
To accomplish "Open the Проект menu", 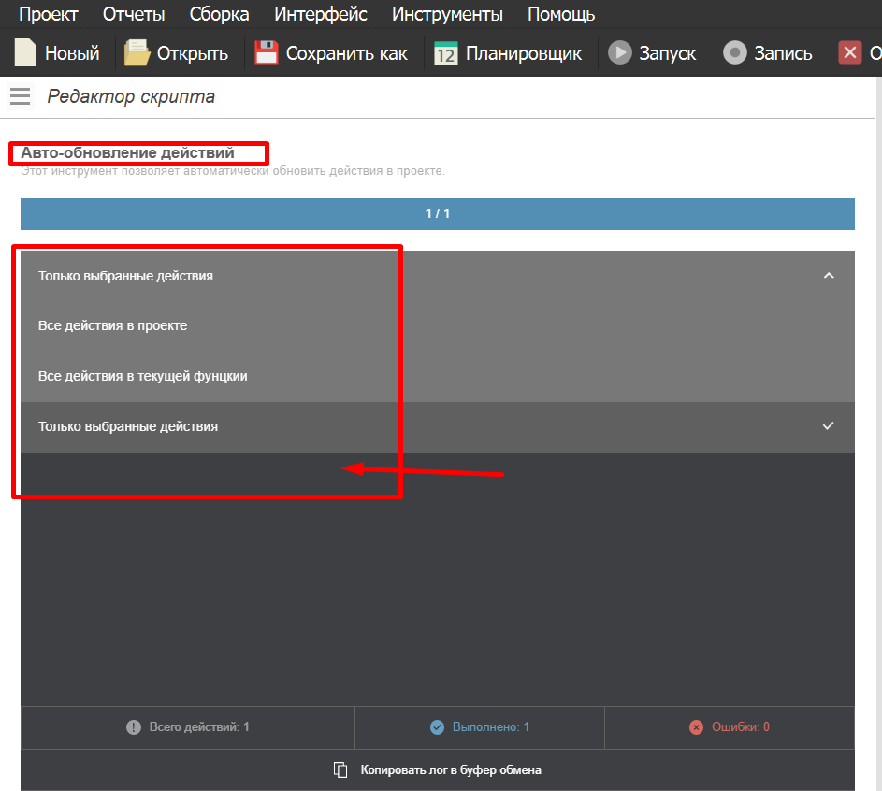I will (x=49, y=15).
